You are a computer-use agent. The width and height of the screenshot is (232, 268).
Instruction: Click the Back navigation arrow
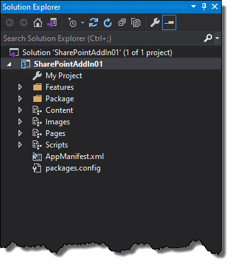click(10, 22)
